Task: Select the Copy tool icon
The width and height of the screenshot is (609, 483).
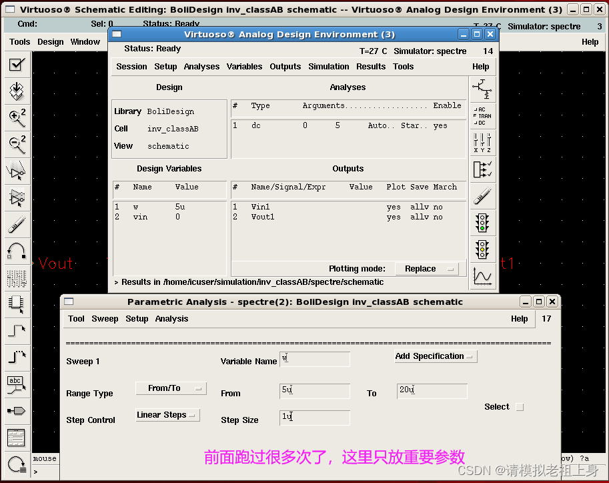Action: click(x=17, y=197)
